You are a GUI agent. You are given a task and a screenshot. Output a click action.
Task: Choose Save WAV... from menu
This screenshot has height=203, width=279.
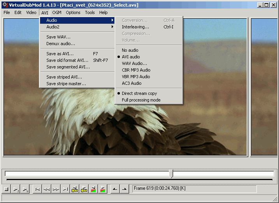pos(77,37)
